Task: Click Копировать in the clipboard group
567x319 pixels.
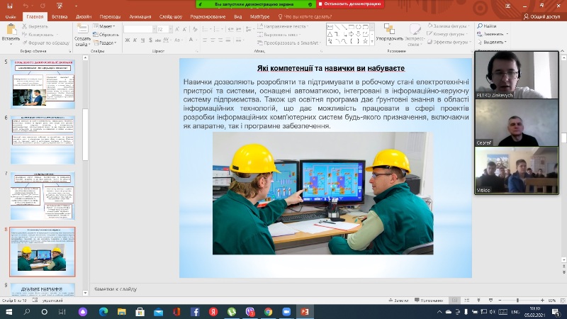Action: 38,35
